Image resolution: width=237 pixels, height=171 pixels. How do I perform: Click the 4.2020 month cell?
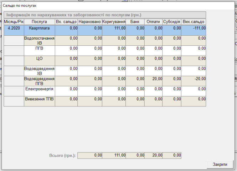point(14,28)
